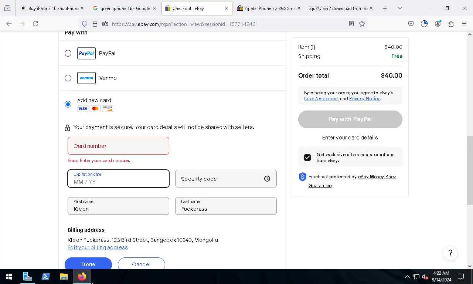Click Firefox icon in taskbar
The height and width of the screenshot is (284, 473).
82,277
